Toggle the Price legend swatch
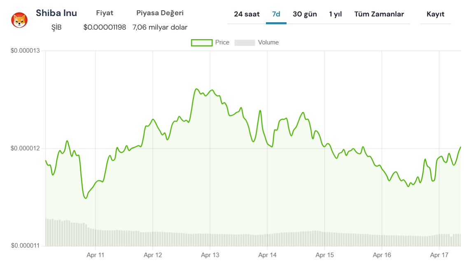 click(202, 43)
